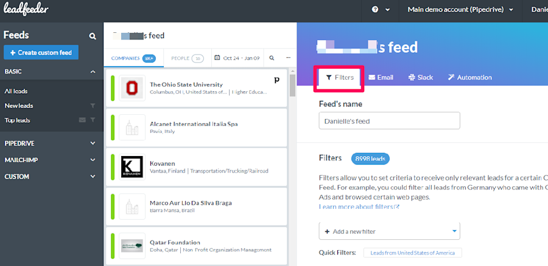Open the Main demo account (Pipedrive) dropdown
This screenshot has height=266, width=548.
point(460,10)
